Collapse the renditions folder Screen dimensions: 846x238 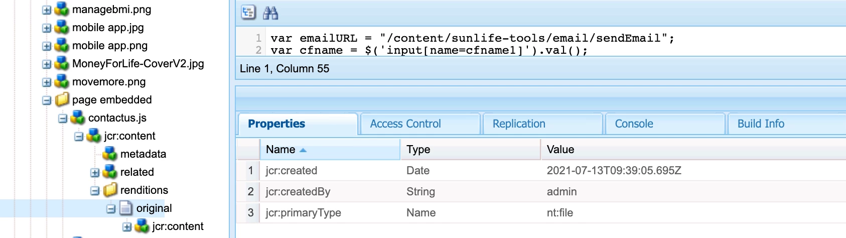[95, 191]
